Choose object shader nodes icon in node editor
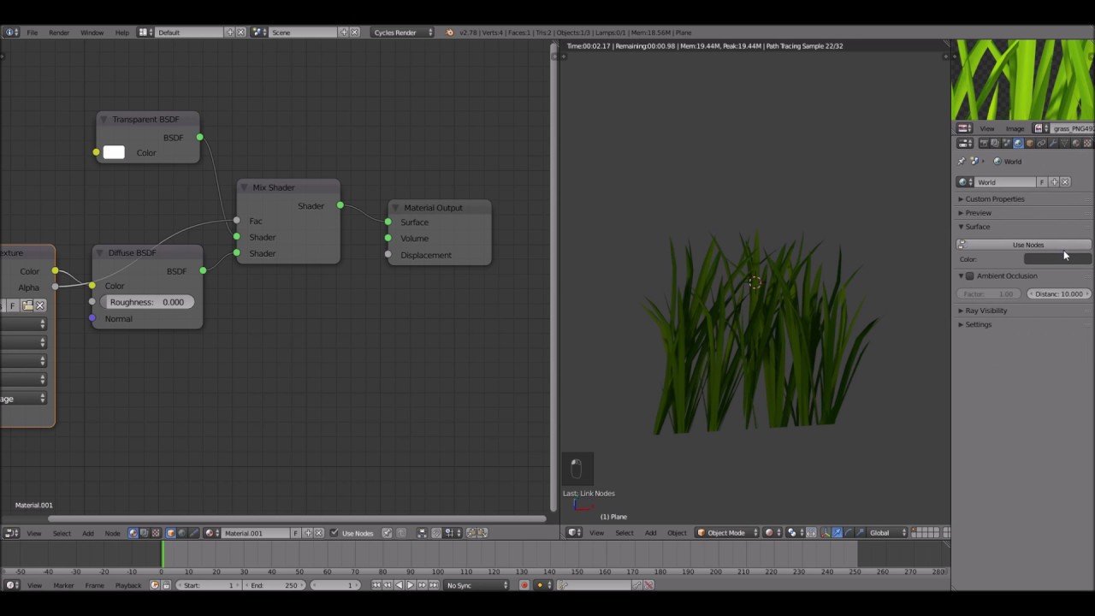Viewport: 1095px width, 616px height. (170, 533)
